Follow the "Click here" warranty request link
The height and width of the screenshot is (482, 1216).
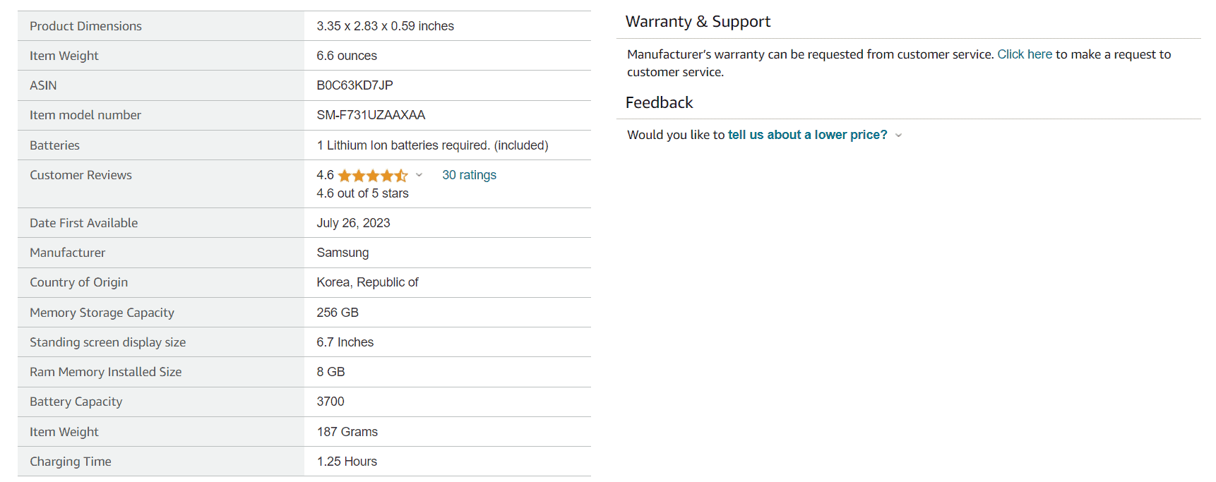1024,54
